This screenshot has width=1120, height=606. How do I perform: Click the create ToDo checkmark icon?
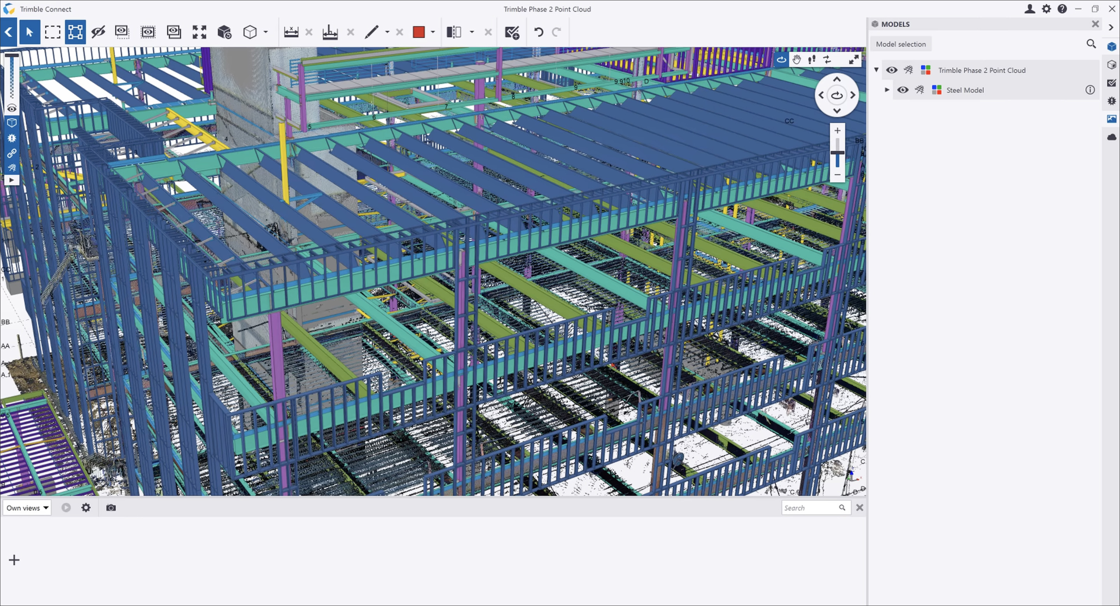tap(512, 32)
